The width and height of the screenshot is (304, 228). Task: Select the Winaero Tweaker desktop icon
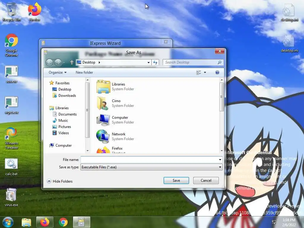pos(12,138)
